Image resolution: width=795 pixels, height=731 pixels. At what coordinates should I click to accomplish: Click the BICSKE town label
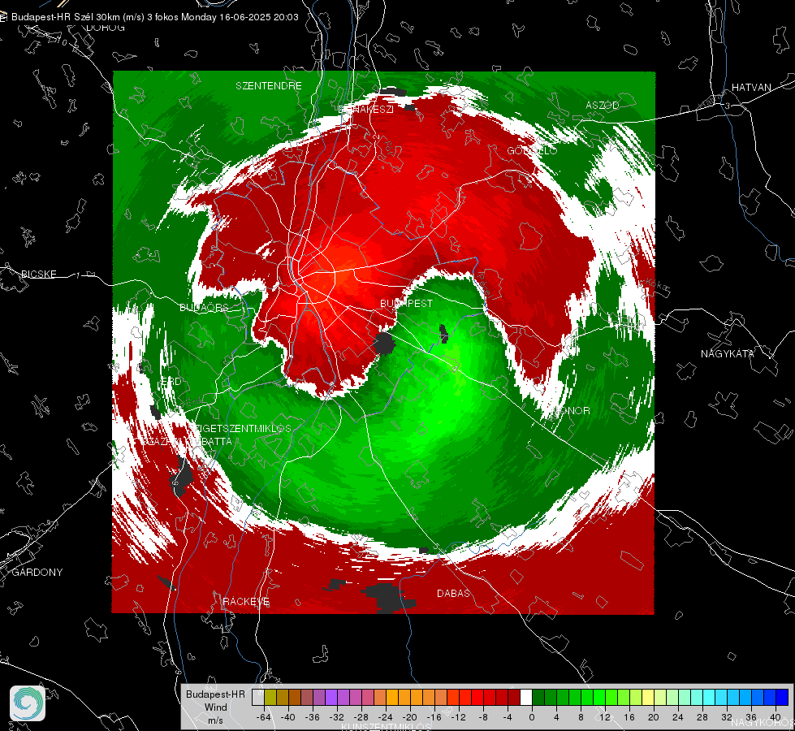(38, 274)
